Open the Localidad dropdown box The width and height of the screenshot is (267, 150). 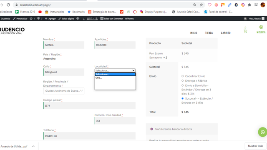[x=115, y=70]
